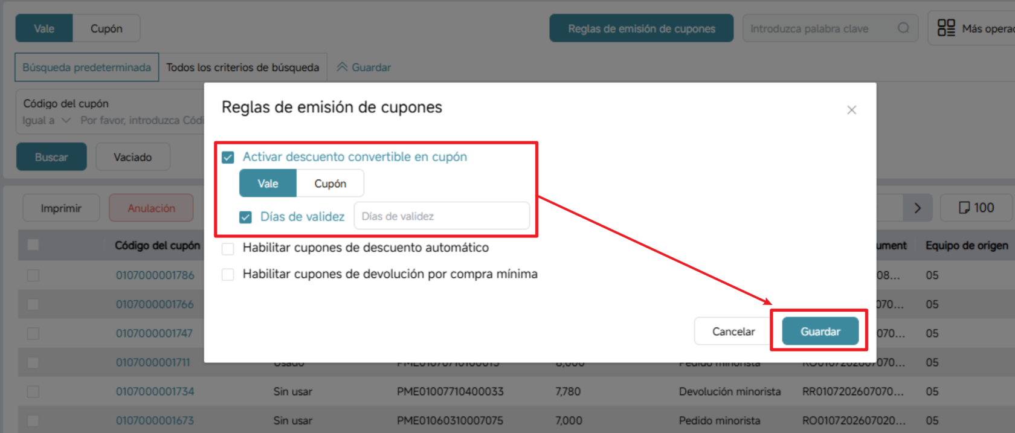This screenshot has height=433, width=1015.
Task: Open the 100 page size icon
Action: click(964, 208)
